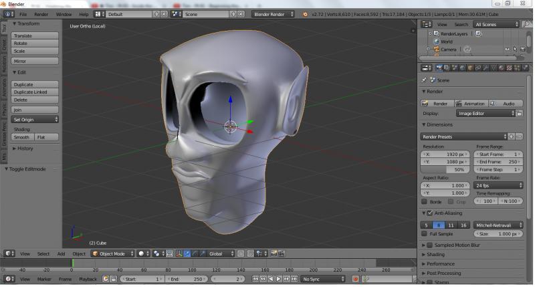Toggle the Border render checkbox
Screen dimensions: 535x287
(x=424, y=201)
